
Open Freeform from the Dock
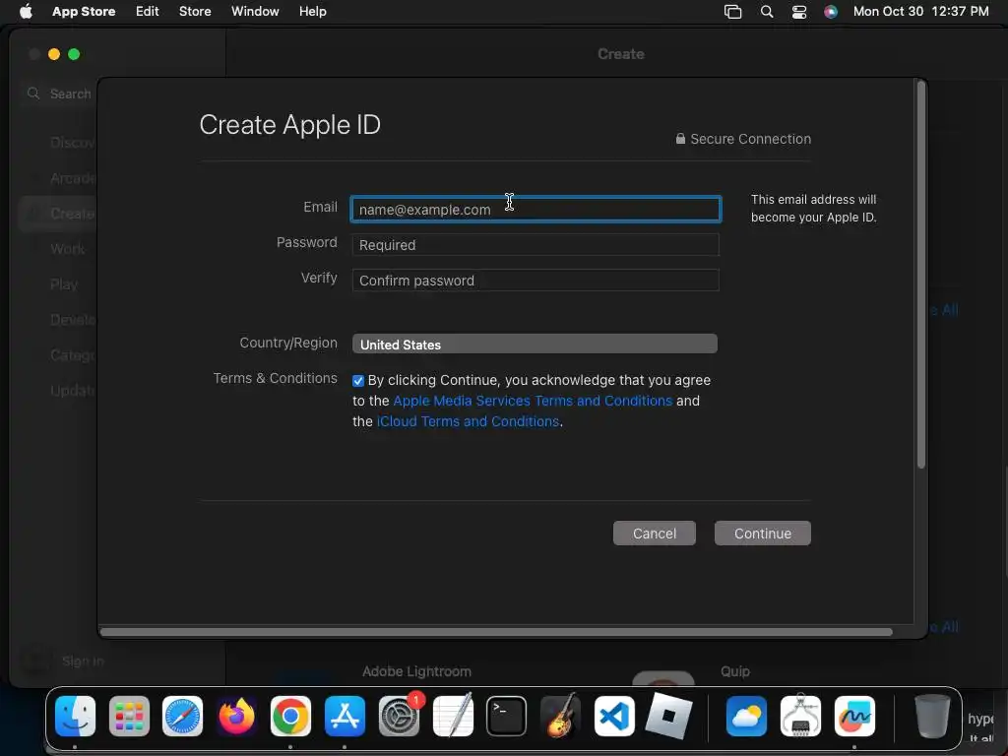pos(854,716)
